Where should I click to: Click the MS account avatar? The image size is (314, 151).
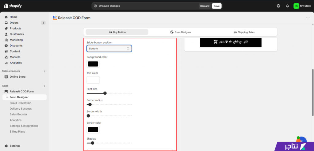coord(296,6)
